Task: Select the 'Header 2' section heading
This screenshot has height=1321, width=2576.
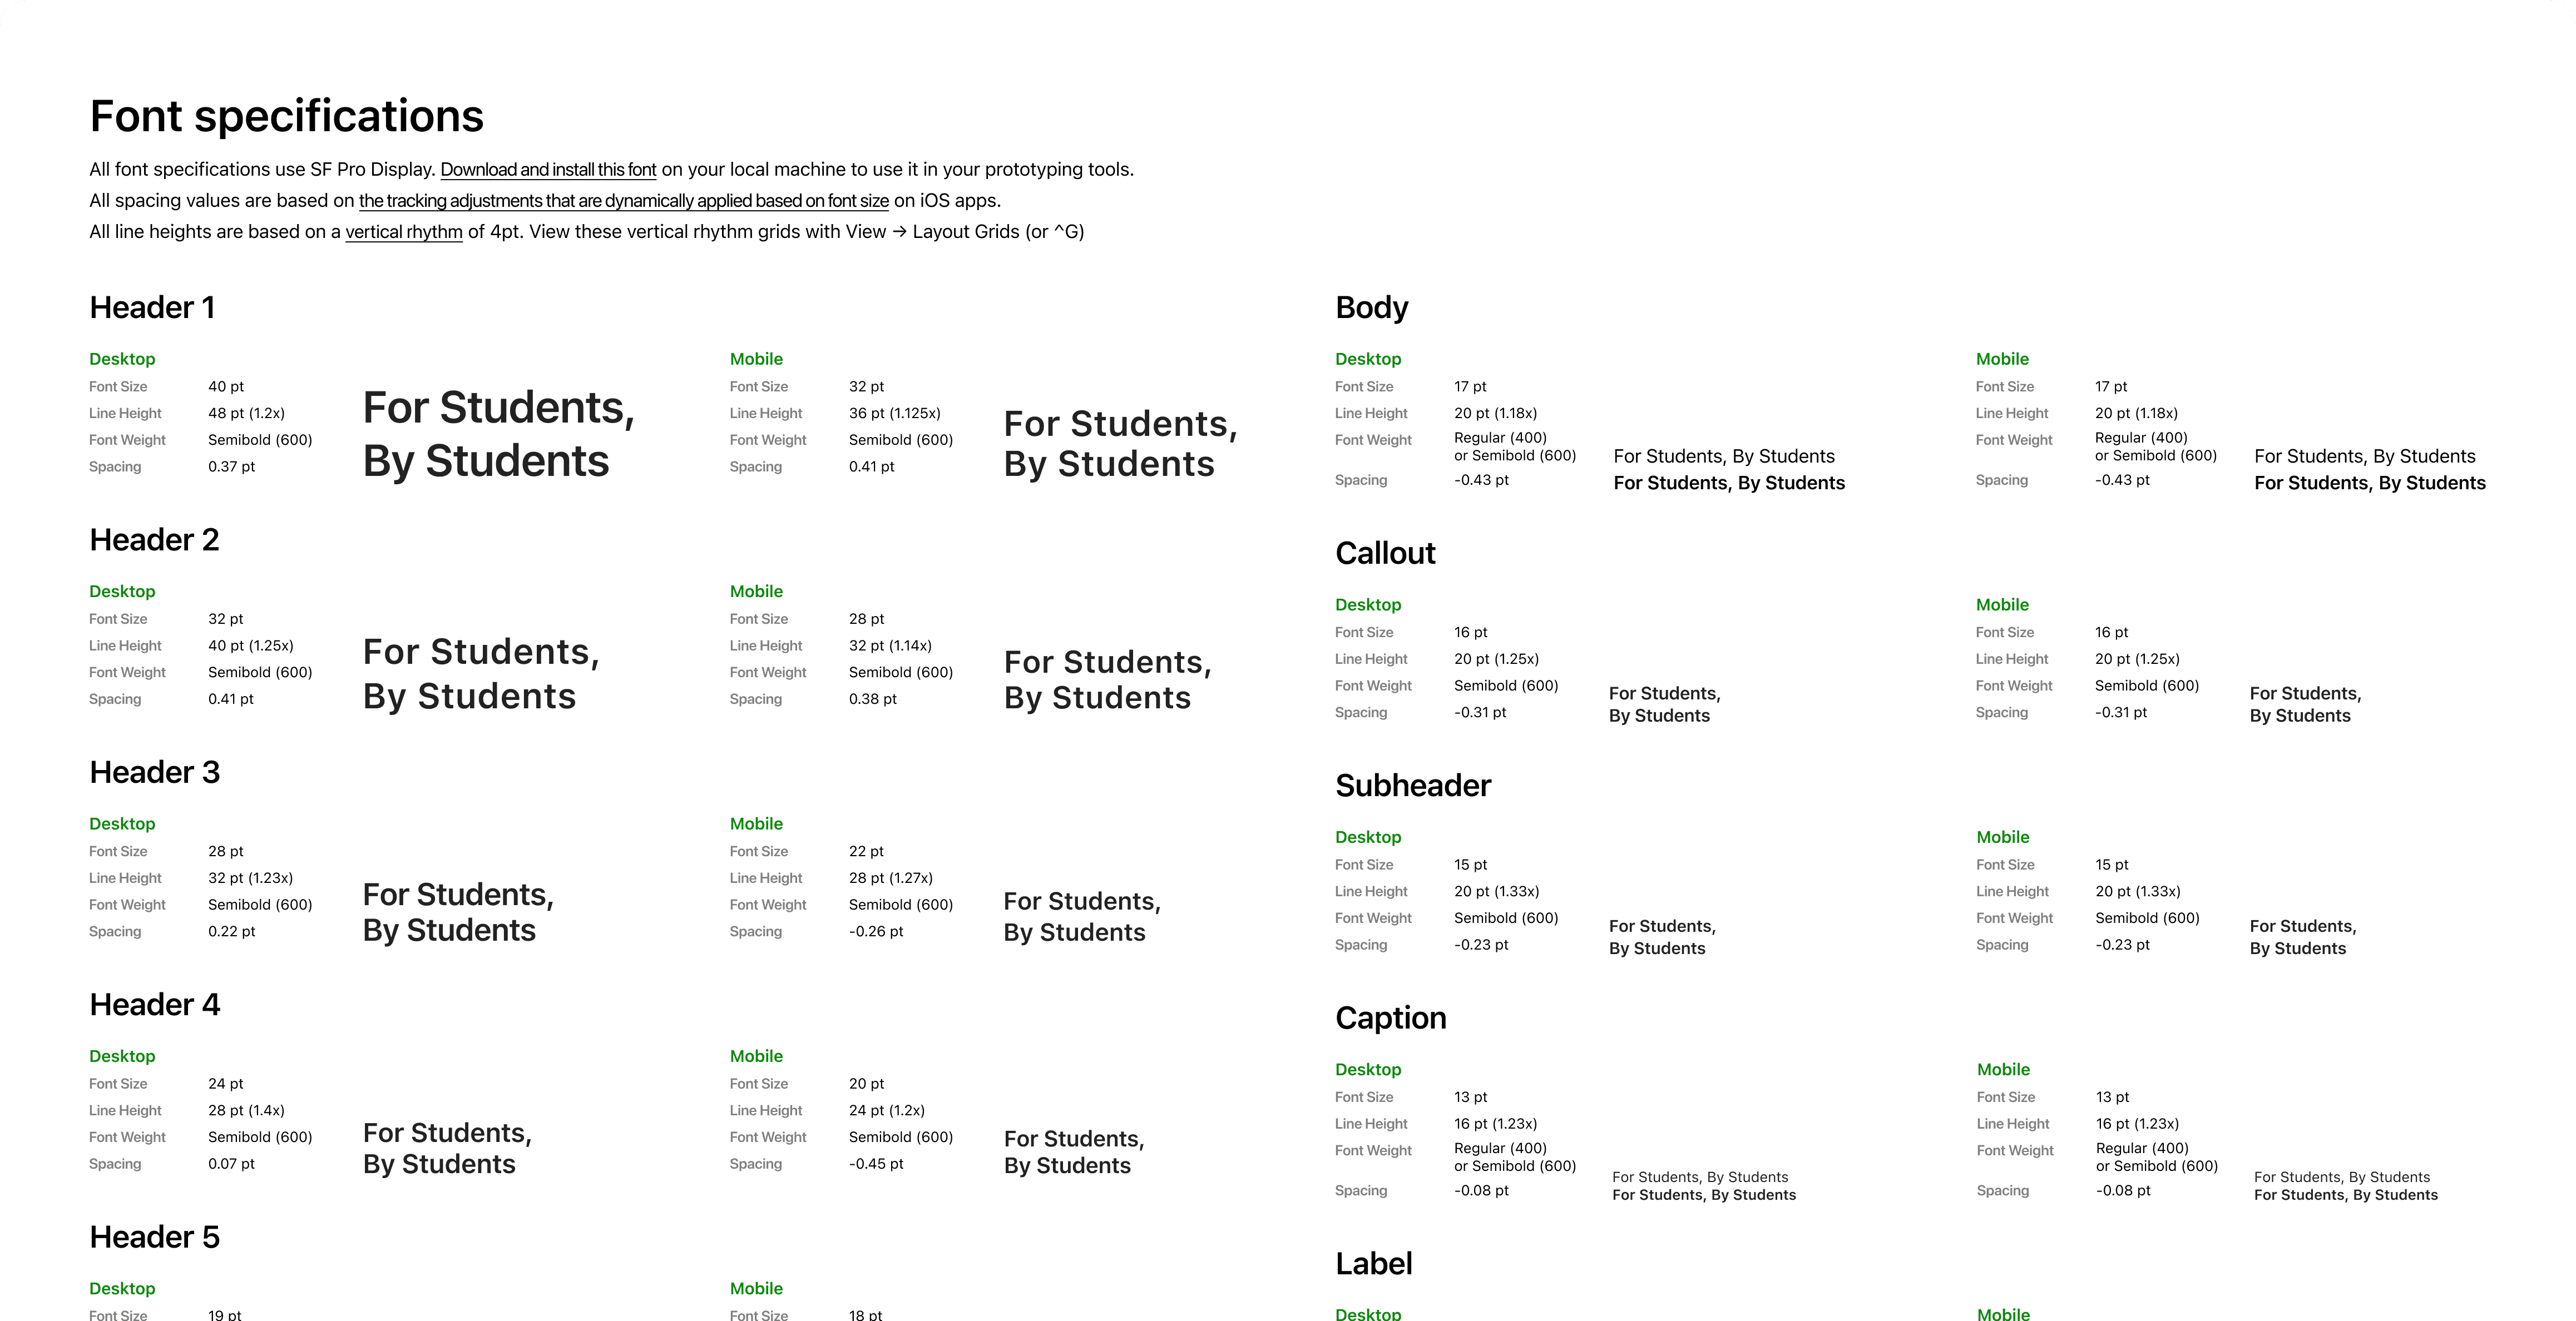Action: pyautogui.click(x=154, y=540)
